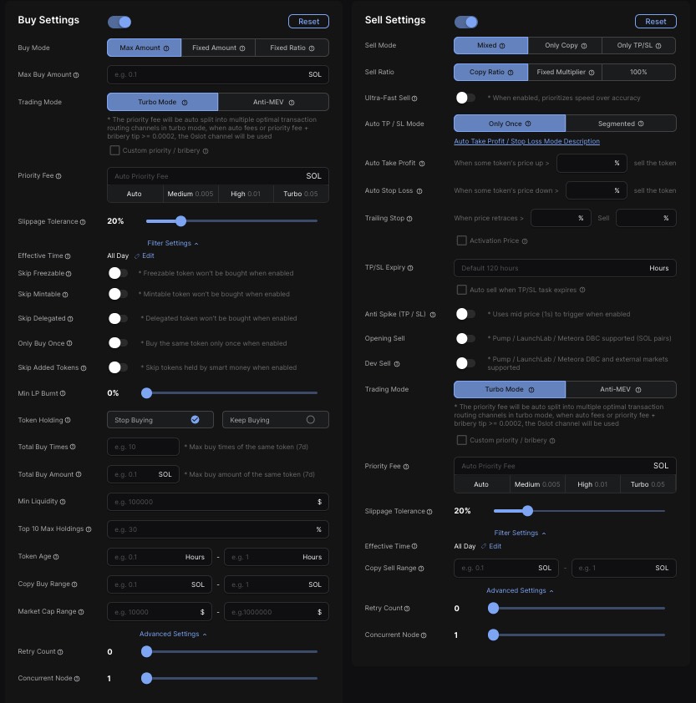
Task: Collapse Advanced Settings in the Buy Settings panel
Action: tap(173, 634)
